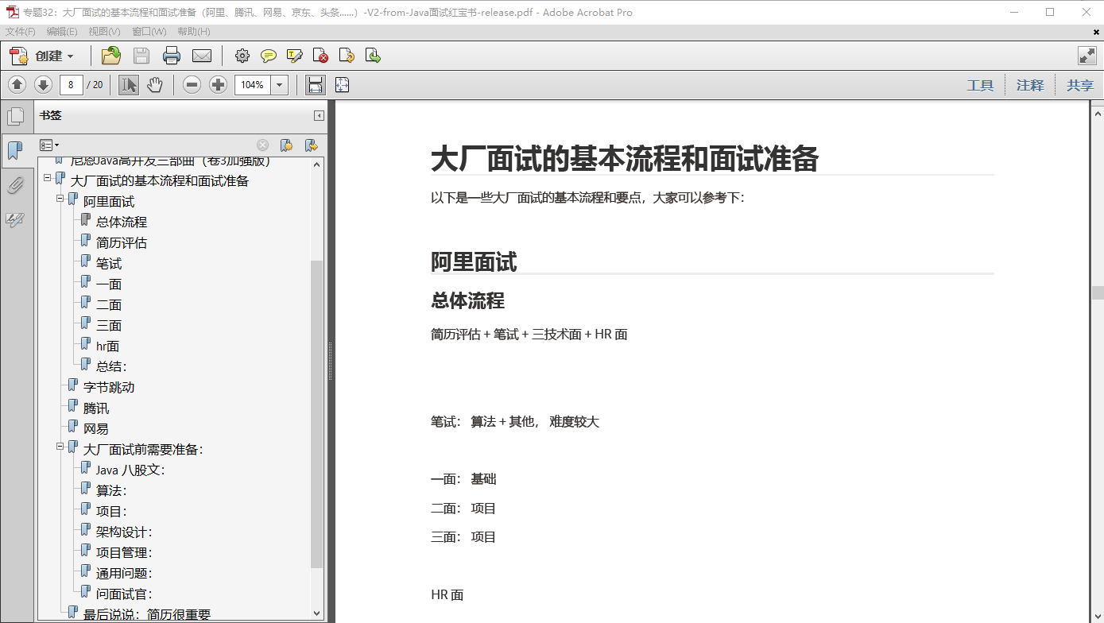Activate the text selection tool

pos(129,84)
